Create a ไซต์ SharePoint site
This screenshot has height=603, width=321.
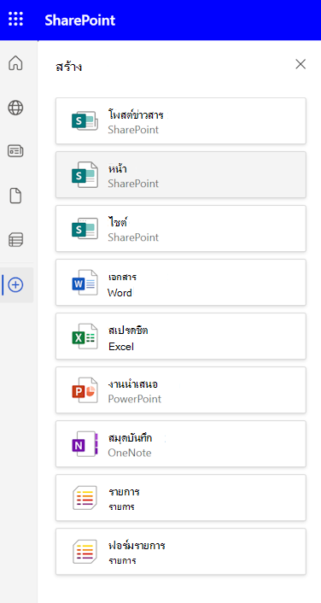coord(181,228)
